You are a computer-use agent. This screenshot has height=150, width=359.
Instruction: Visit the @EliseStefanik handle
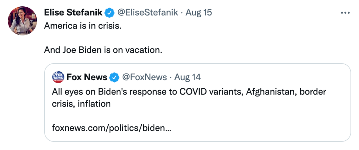[x=147, y=13]
